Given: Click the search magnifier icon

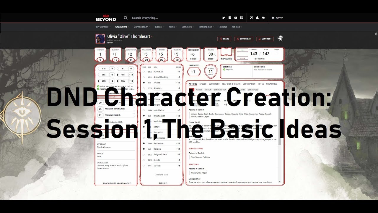Looking at the screenshot, I should point(126,18).
